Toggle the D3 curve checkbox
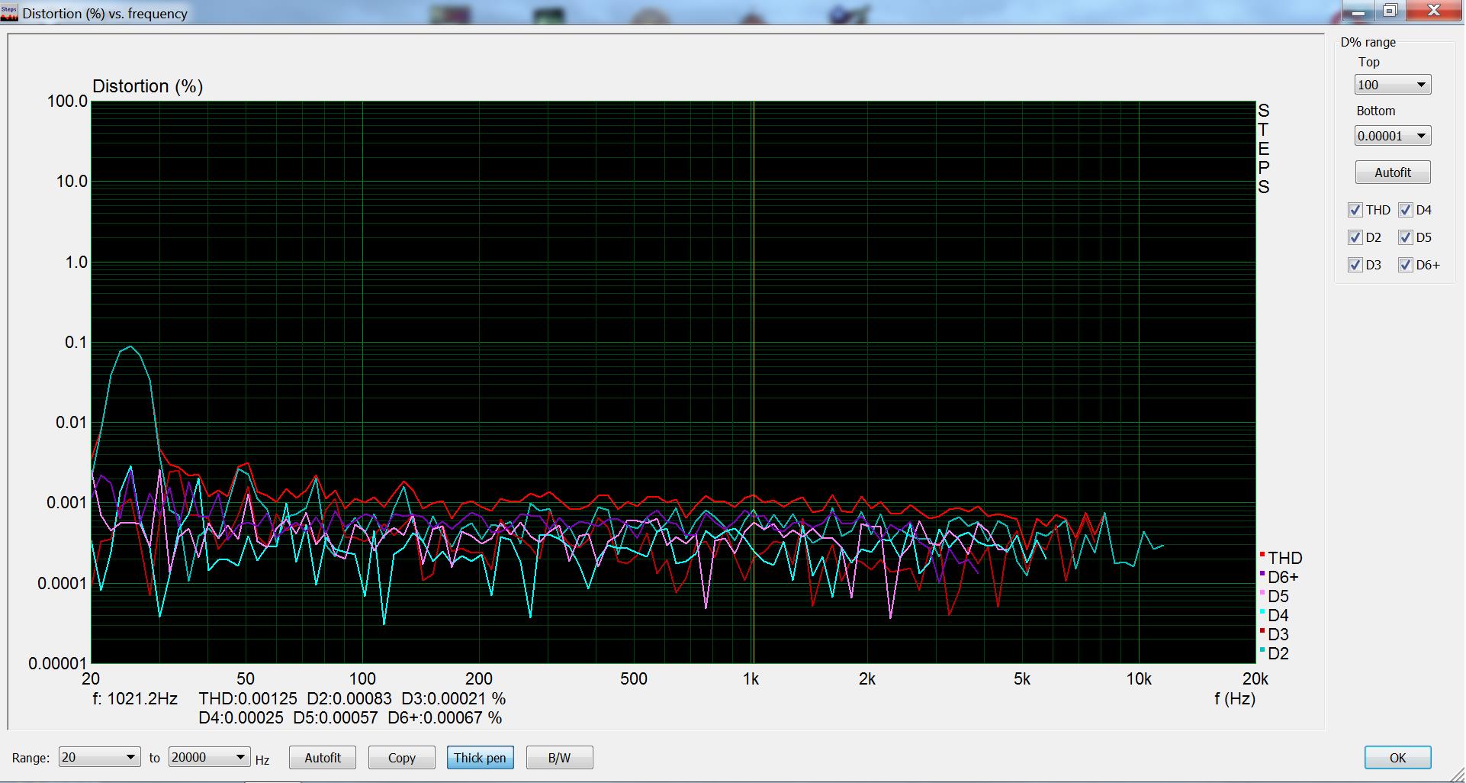 1355,265
